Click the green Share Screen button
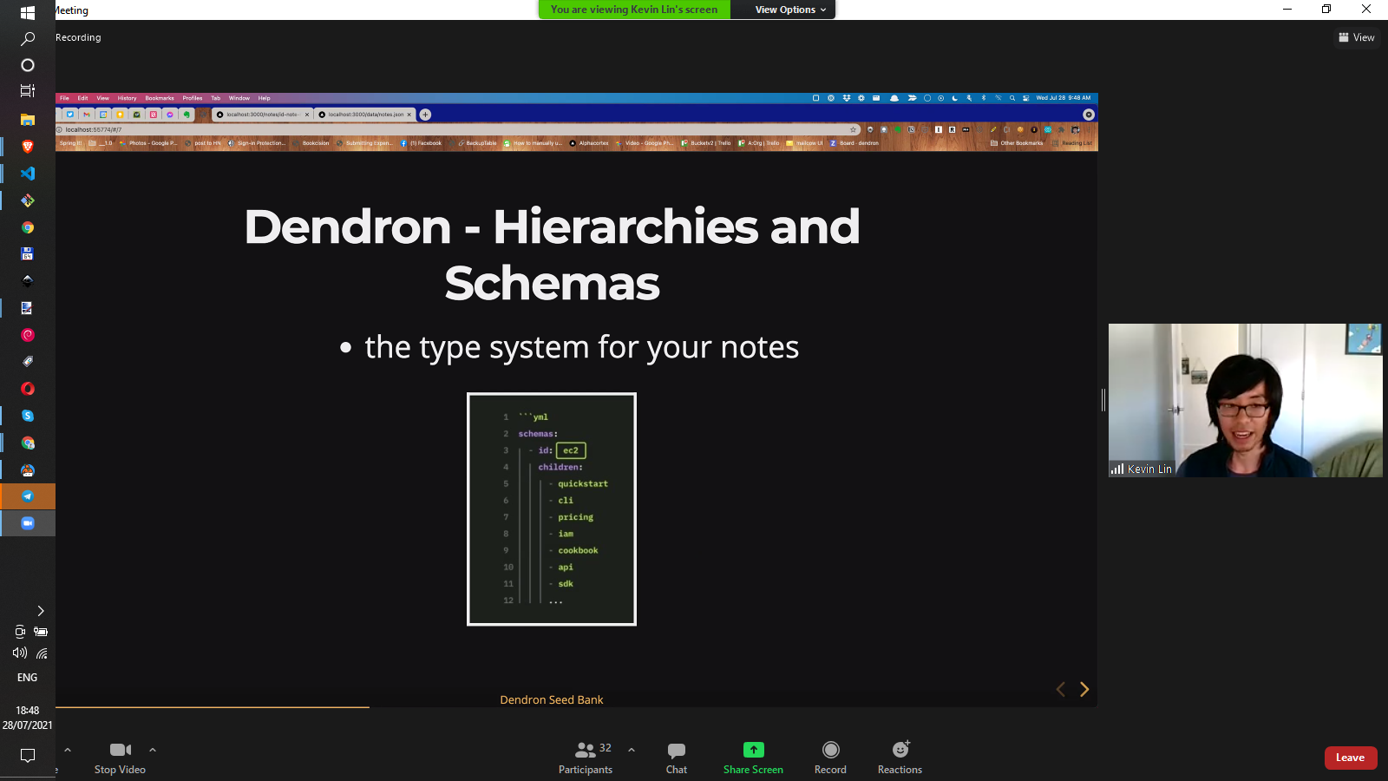1388x781 pixels. pyautogui.click(x=753, y=758)
